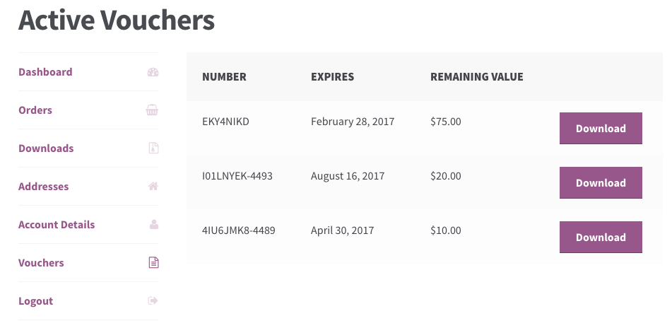Open the Downloads section link
The image size is (672, 328).
tap(46, 148)
